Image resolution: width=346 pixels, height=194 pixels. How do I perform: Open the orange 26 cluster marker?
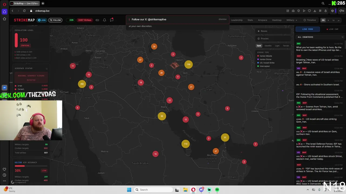point(154,46)
